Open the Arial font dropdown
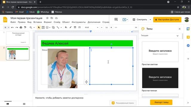The width and height of the screenshot is (191, 107). [x=91, y=27]
